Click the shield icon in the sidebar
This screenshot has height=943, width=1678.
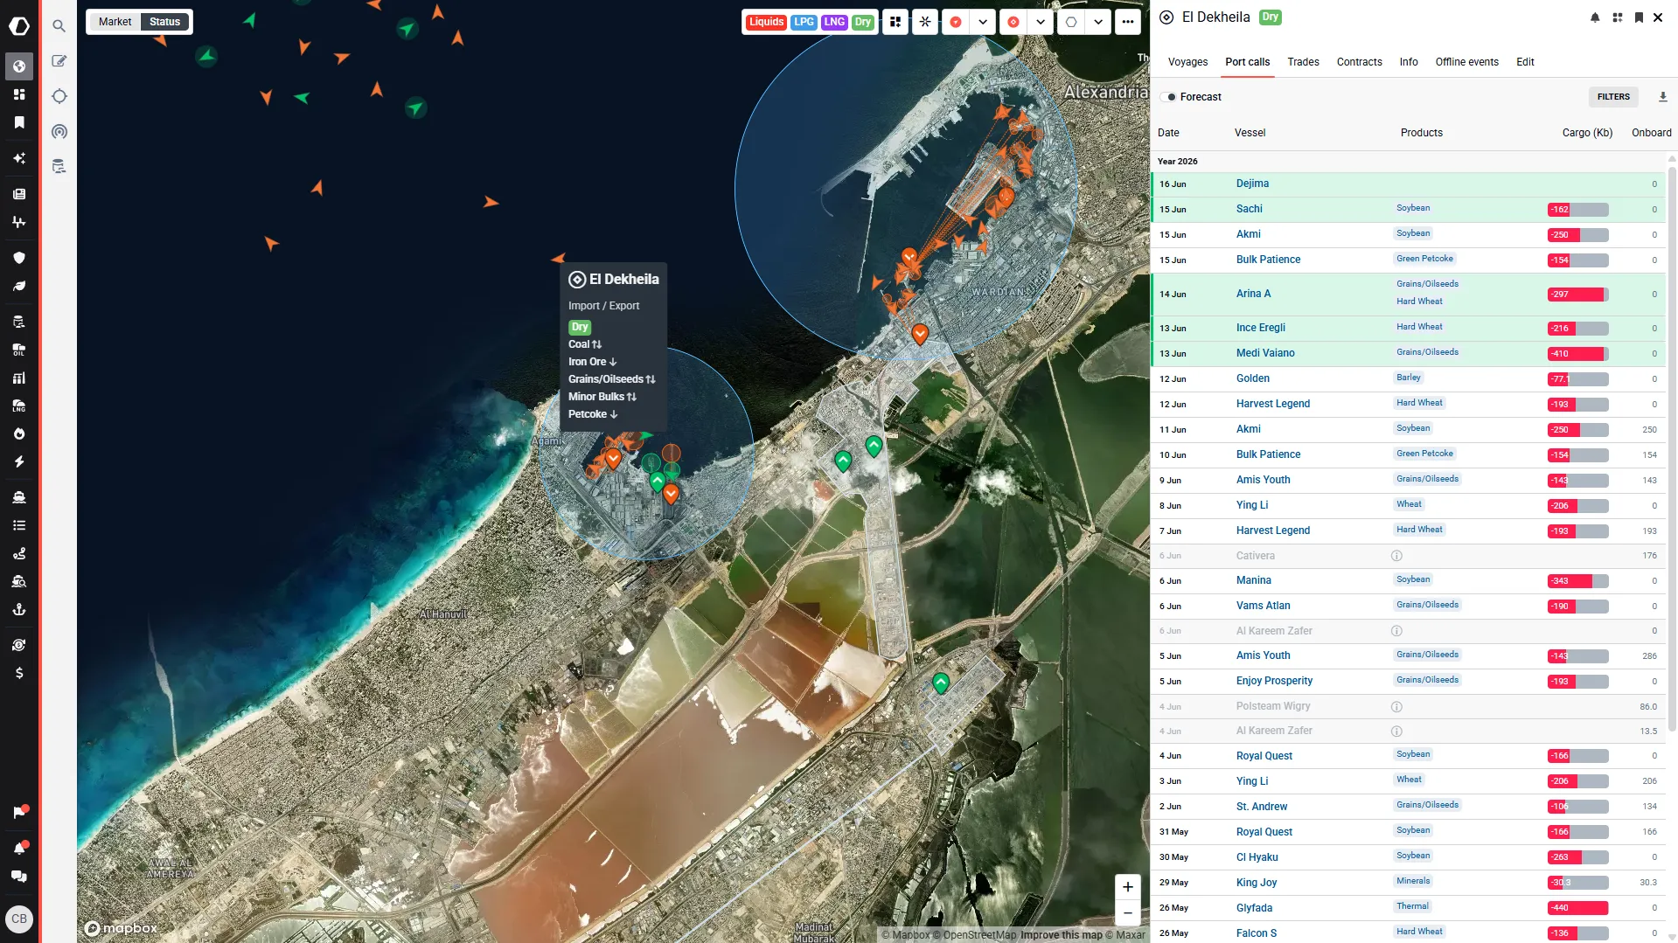(19, 258)
